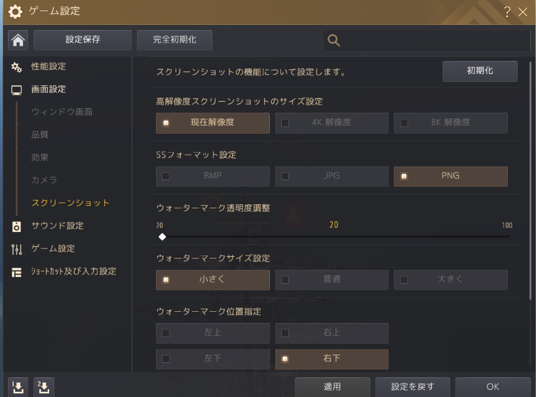Click the speaker icon for サウンド設定
This screenshot has height=397, width=536.
tap(17, 226)
